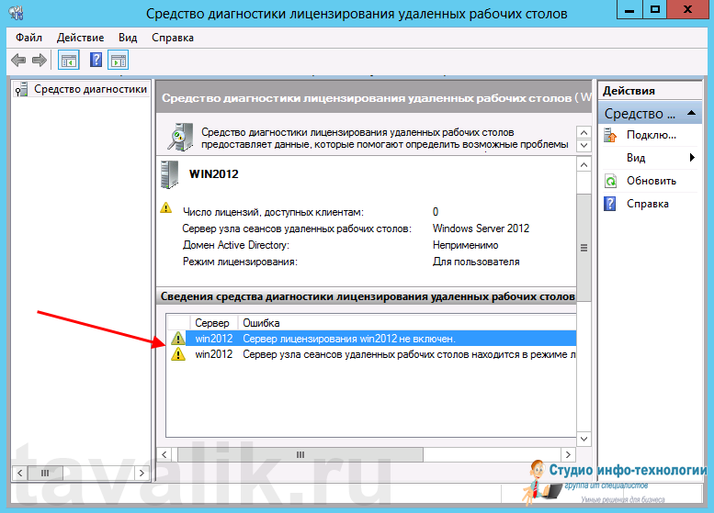The height and width of the screenshot is (513, 714).
Task: Toggle the console tree pane icon
Action: click(x=68, y=61)
